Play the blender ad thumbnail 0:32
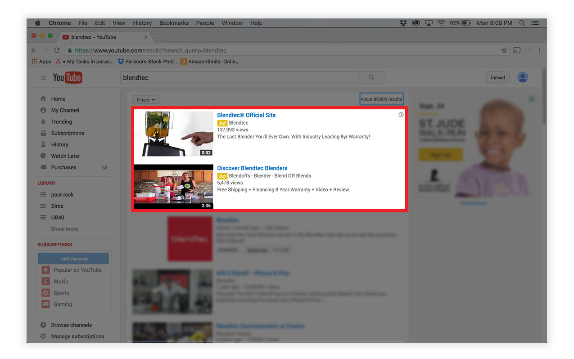The image size is (574, 359). pos(174,134)
